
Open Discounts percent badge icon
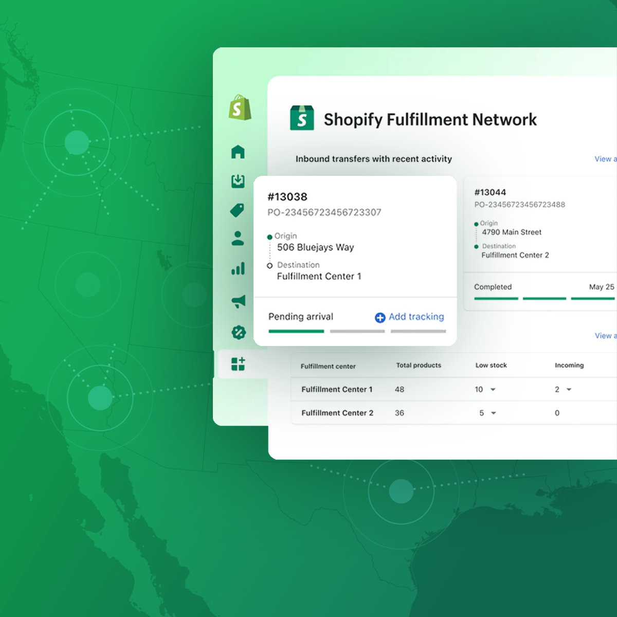coord(239,332)
